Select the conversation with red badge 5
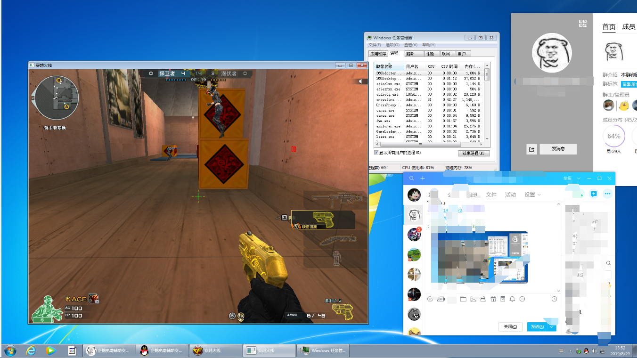637x358 pixels. pyautogui.click(x=414, y=234)
